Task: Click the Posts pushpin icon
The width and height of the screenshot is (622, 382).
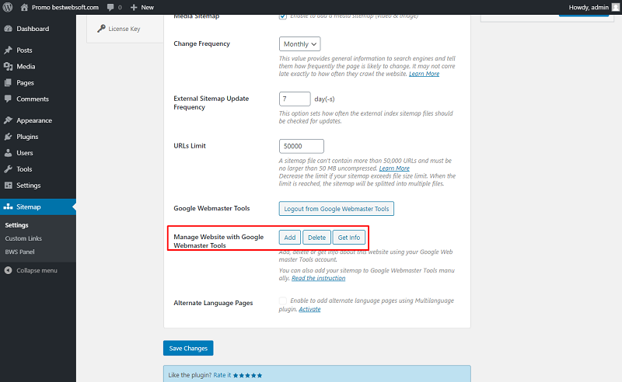Action: point(8,50)
